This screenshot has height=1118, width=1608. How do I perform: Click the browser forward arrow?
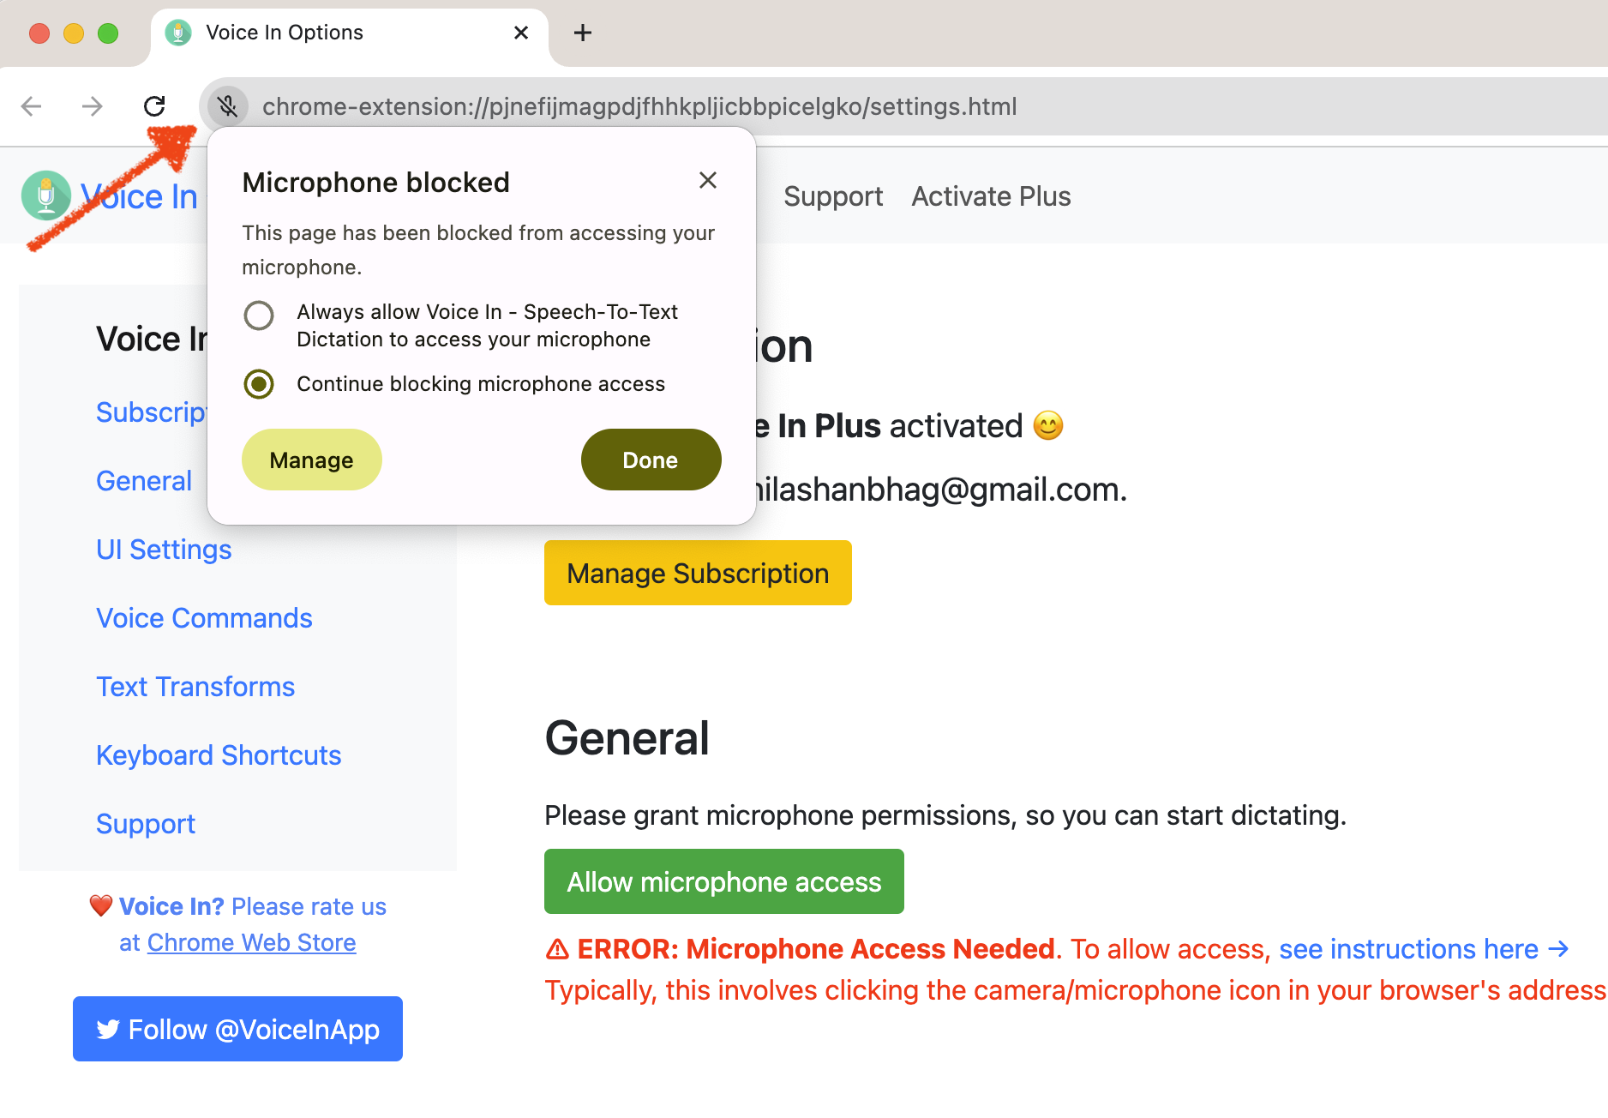click(92, 106)
